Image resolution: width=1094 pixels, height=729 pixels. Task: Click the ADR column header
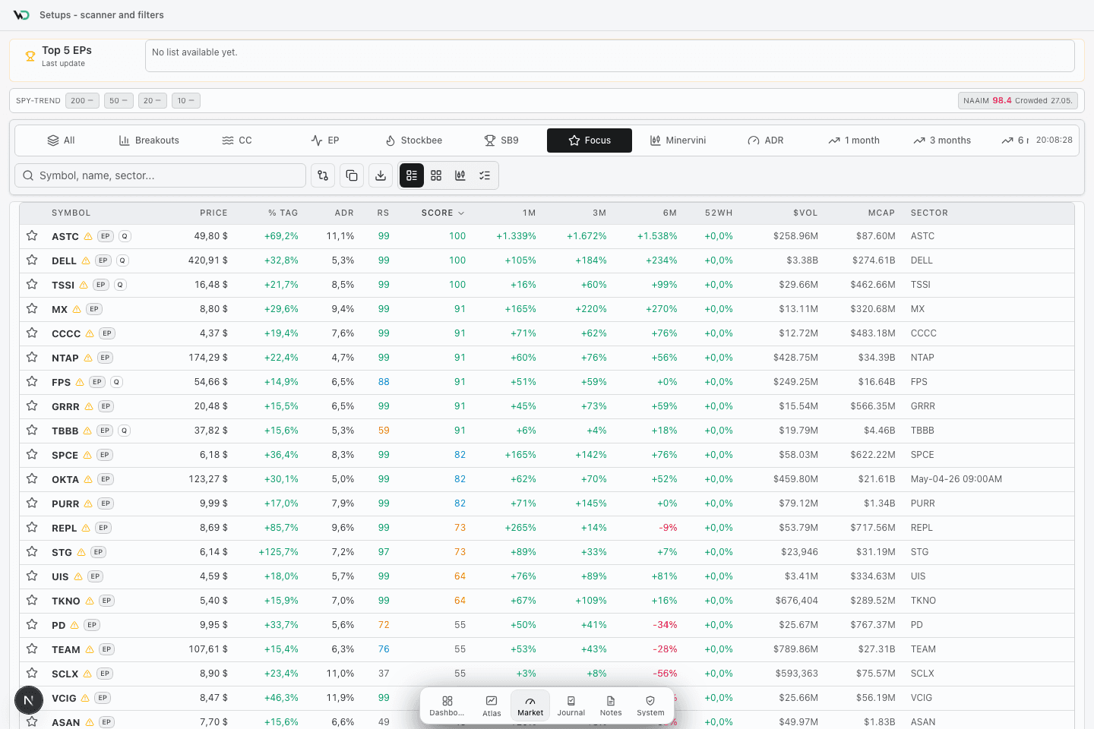point(344,213)
